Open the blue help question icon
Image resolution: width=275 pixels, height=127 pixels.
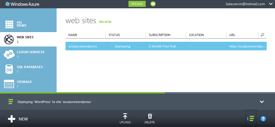click(263, 119)
